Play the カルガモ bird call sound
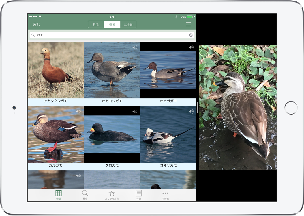This screenshot has height=216, width=304. [x=78, y=111]
